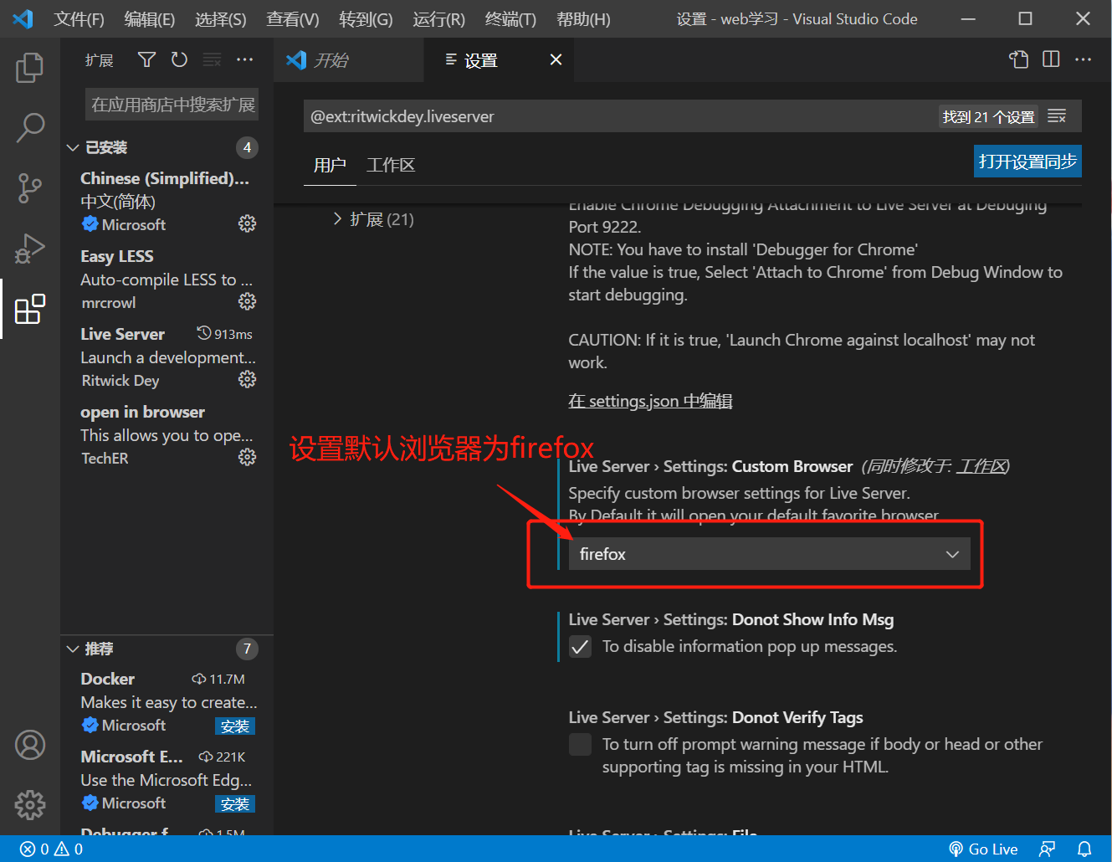
Task: Open Run and Debug view
Action: point(30,249)
